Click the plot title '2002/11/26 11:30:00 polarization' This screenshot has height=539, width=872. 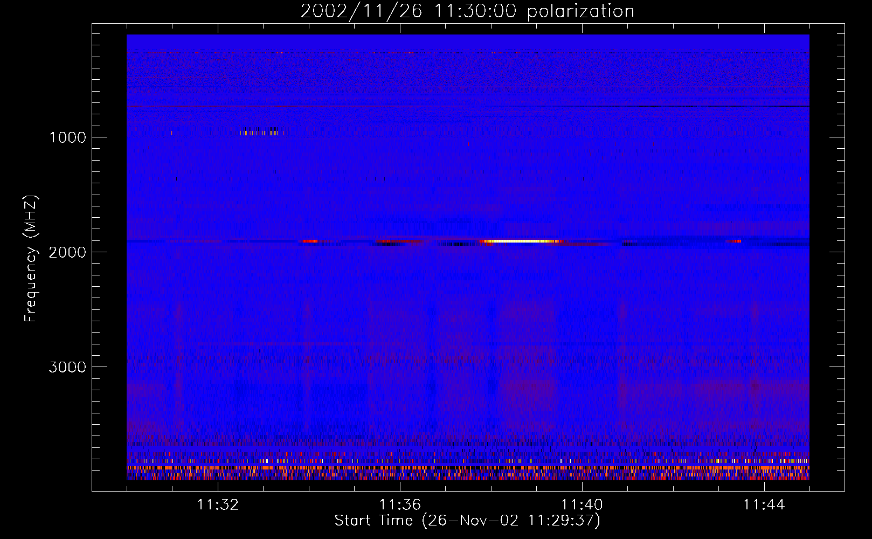tap(467, 11)
